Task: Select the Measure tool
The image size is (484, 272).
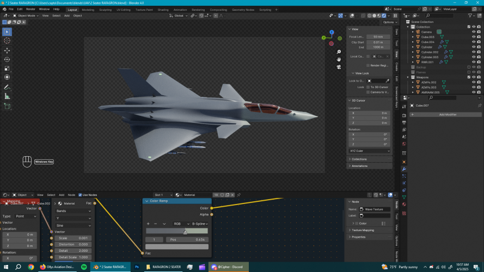Action: point(7,96)
